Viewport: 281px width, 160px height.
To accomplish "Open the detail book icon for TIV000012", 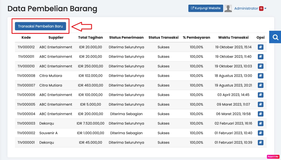I will point(260,47).
